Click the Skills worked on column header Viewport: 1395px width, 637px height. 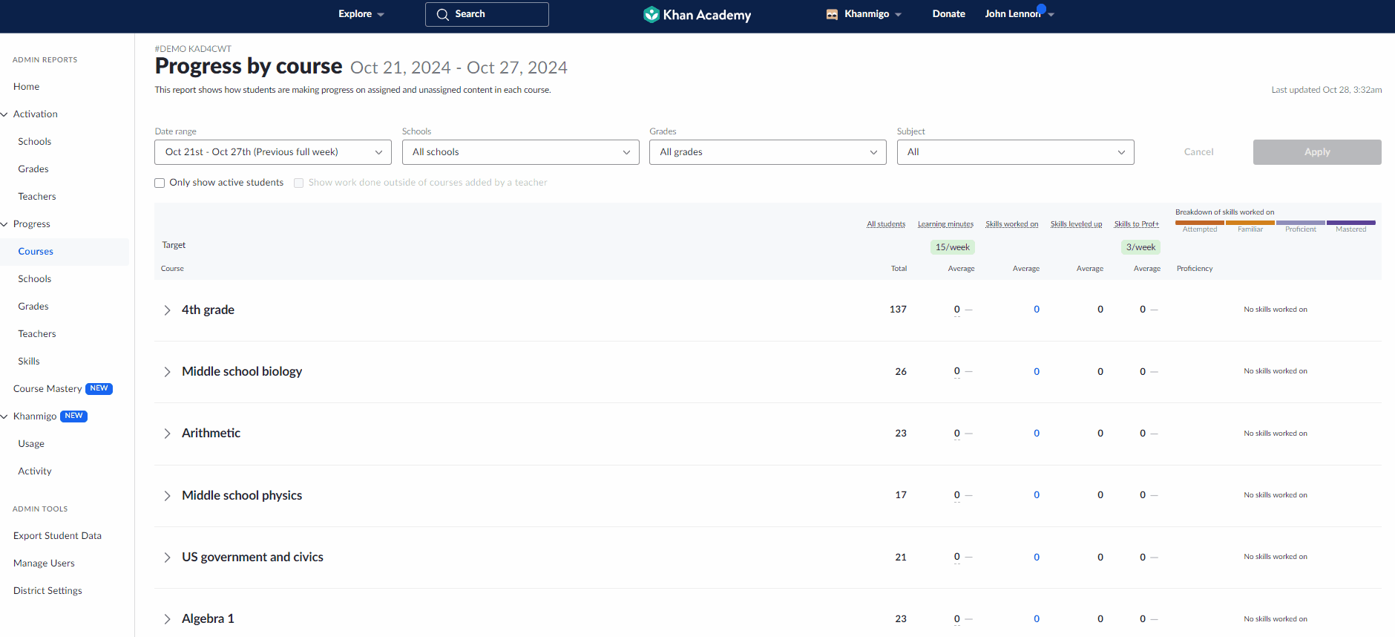1011,224
